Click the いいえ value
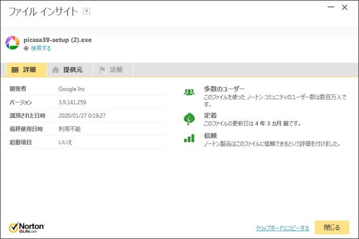Image resolution: width=359 pixels, height=239 pixels. pyautogui.click(x=65, y=142)
